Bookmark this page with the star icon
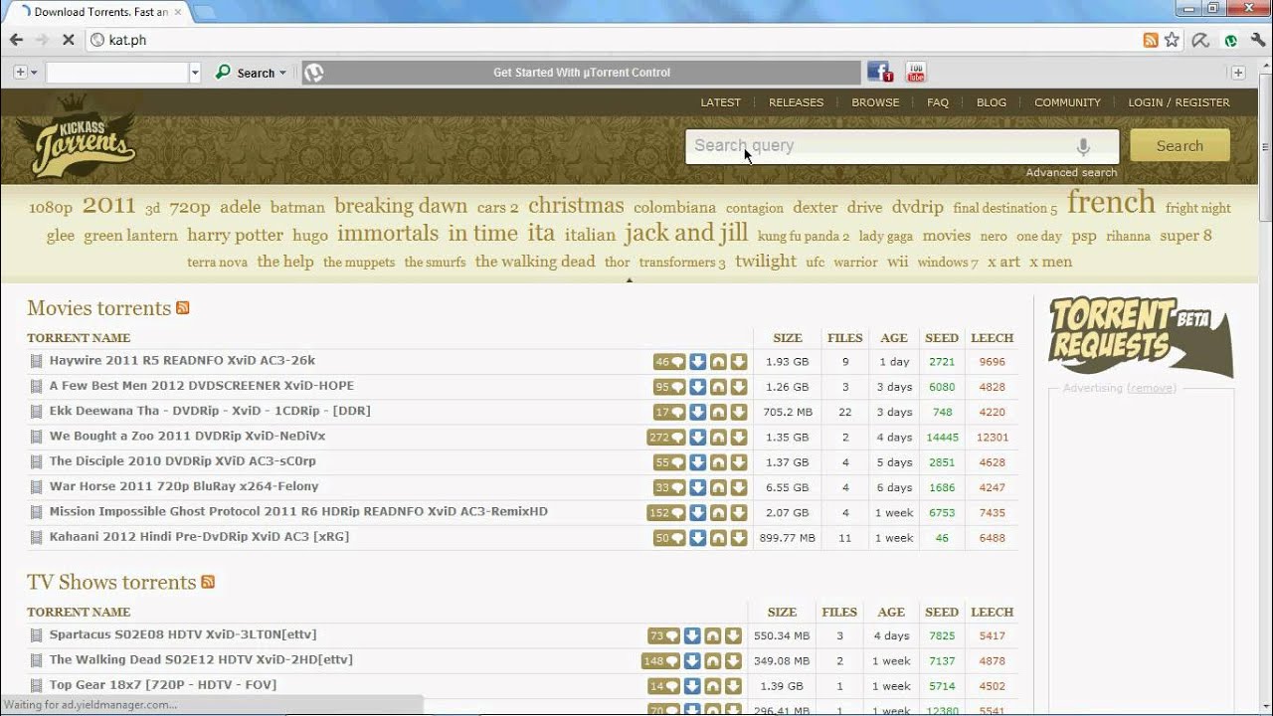 coord(1172,40)
